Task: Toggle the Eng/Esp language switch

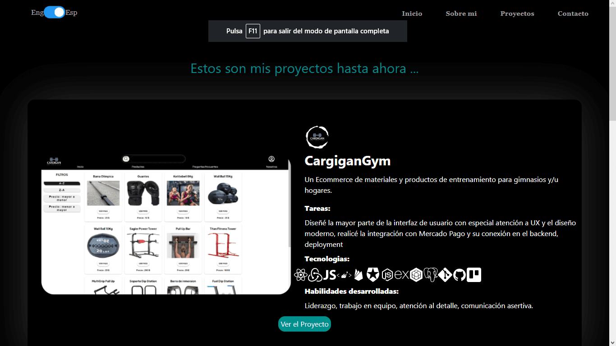Action: [x=55, y=13]
